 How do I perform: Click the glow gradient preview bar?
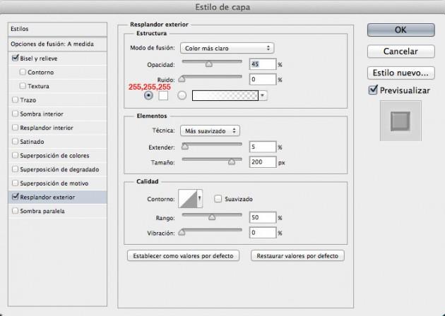tap(225, 95)
